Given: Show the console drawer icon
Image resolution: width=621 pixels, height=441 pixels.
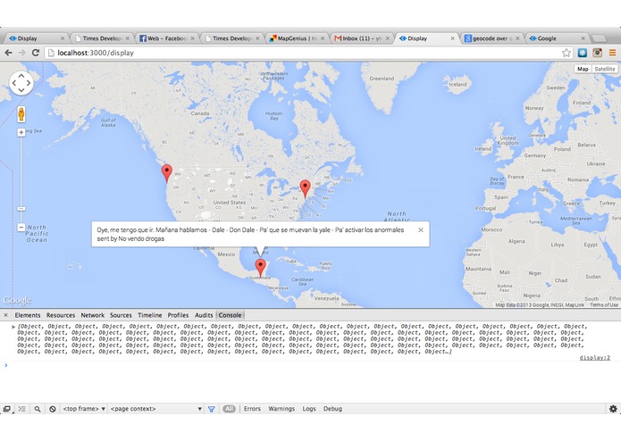Looking at the screenshot, I should (21, 409).
